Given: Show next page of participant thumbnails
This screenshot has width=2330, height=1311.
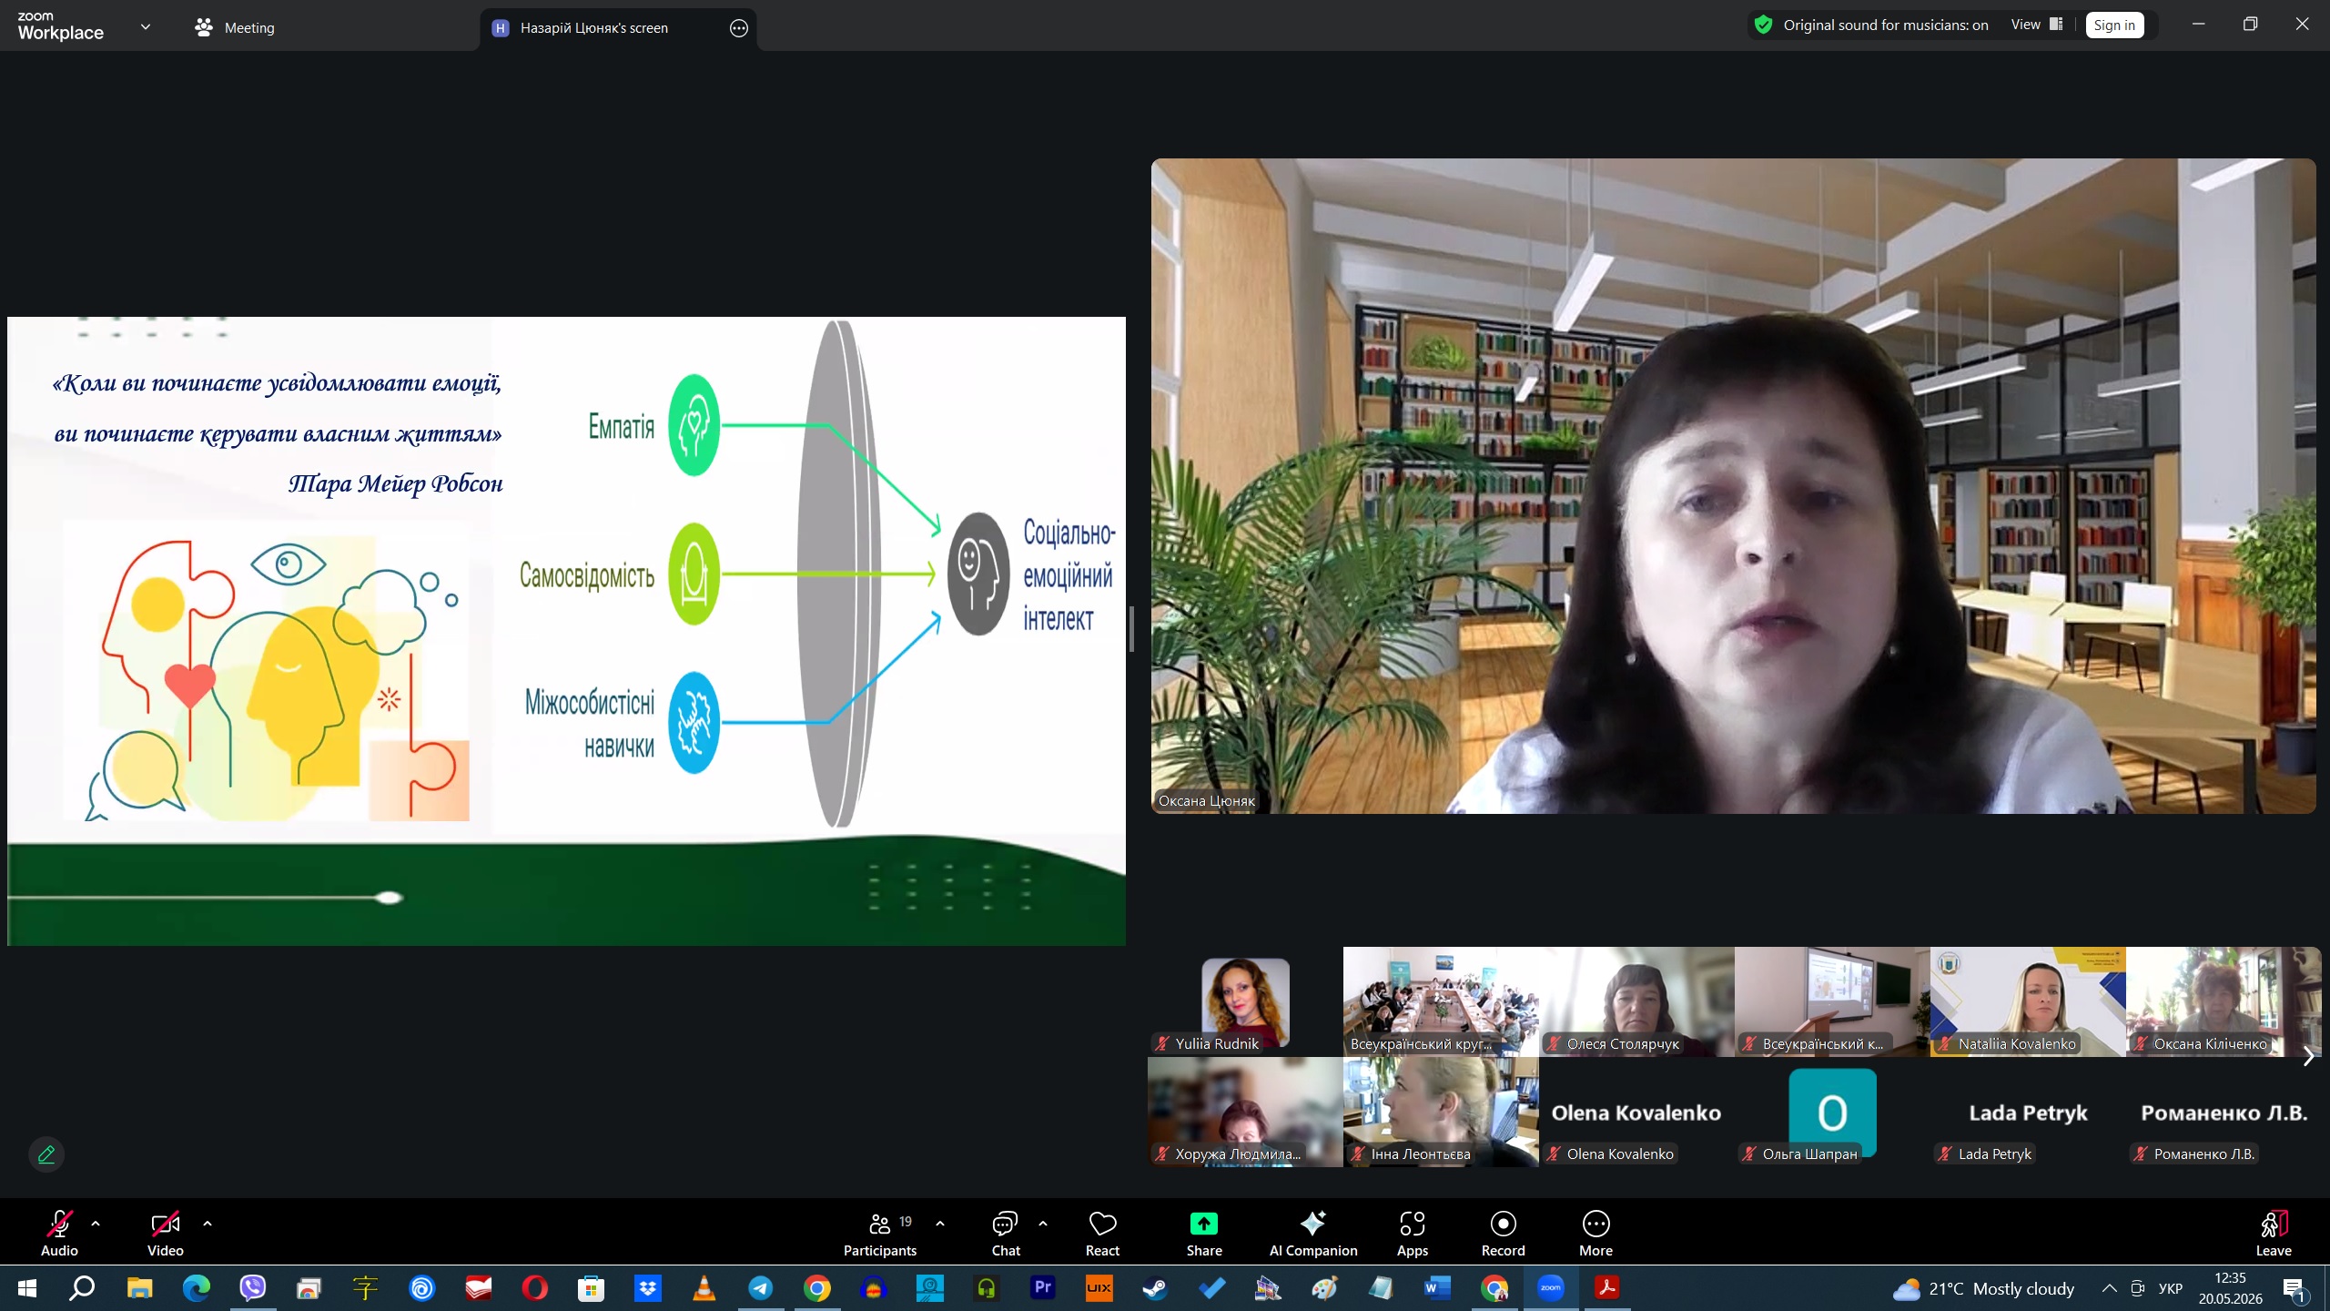Looking at the screenshot, I should pyautogui.click(x=2308, y=1056).
